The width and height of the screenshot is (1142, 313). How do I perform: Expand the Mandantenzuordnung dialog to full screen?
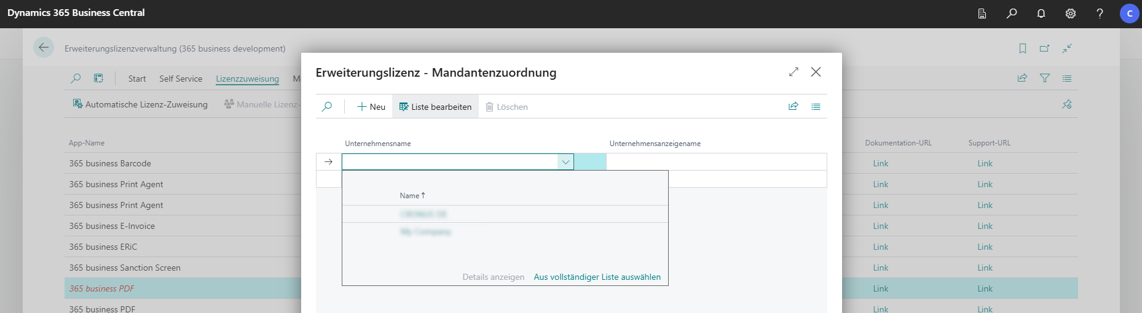click(x=793, y=72)
